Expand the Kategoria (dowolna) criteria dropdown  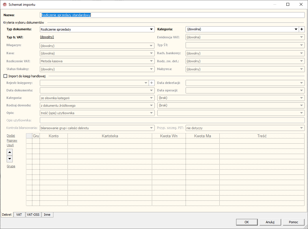coord(242,29)
